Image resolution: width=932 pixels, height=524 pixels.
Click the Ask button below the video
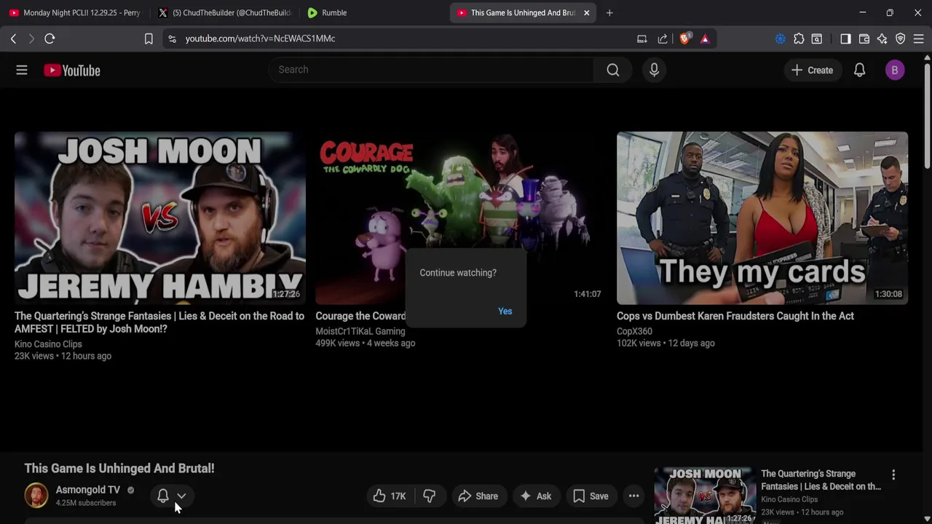click(x=536, y=496)
